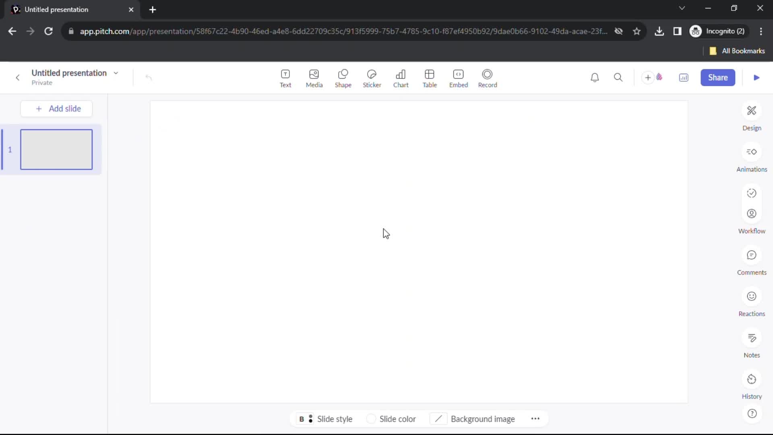
Task: Expand the more options menu bottom bar
Action: pos(535,419)
